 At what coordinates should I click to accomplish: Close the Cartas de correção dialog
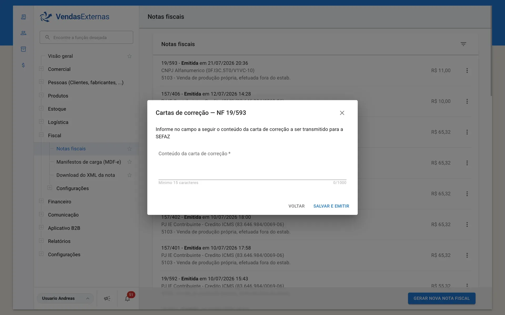click(x=342, y=113)
